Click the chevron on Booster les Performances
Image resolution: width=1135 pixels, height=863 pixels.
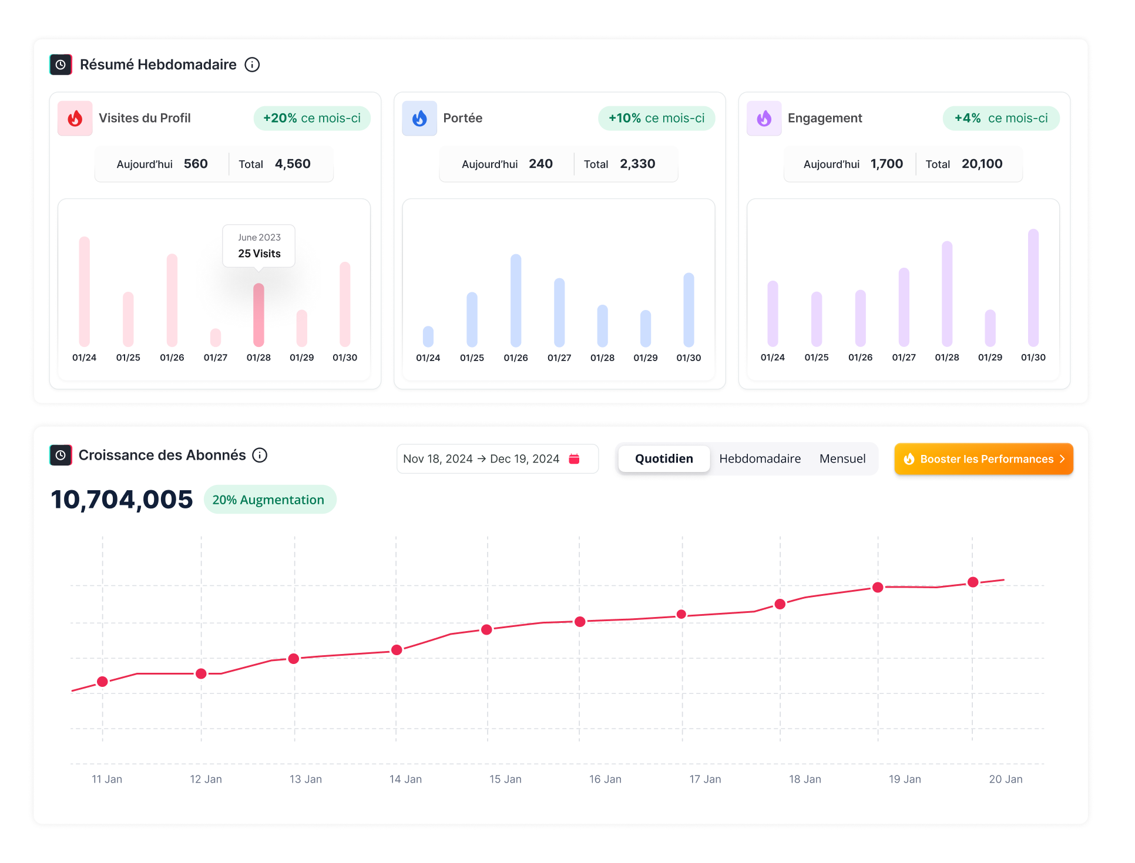(x=1062, y=459)
